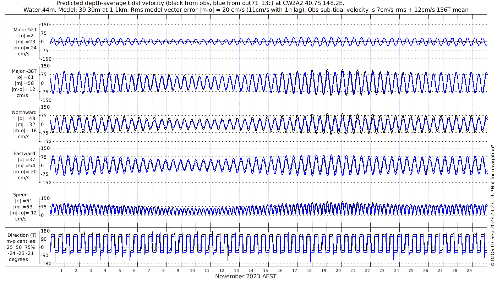
Task: Select the '|o| =2' value in Minor panel
Action: click(x=26, y=36)
